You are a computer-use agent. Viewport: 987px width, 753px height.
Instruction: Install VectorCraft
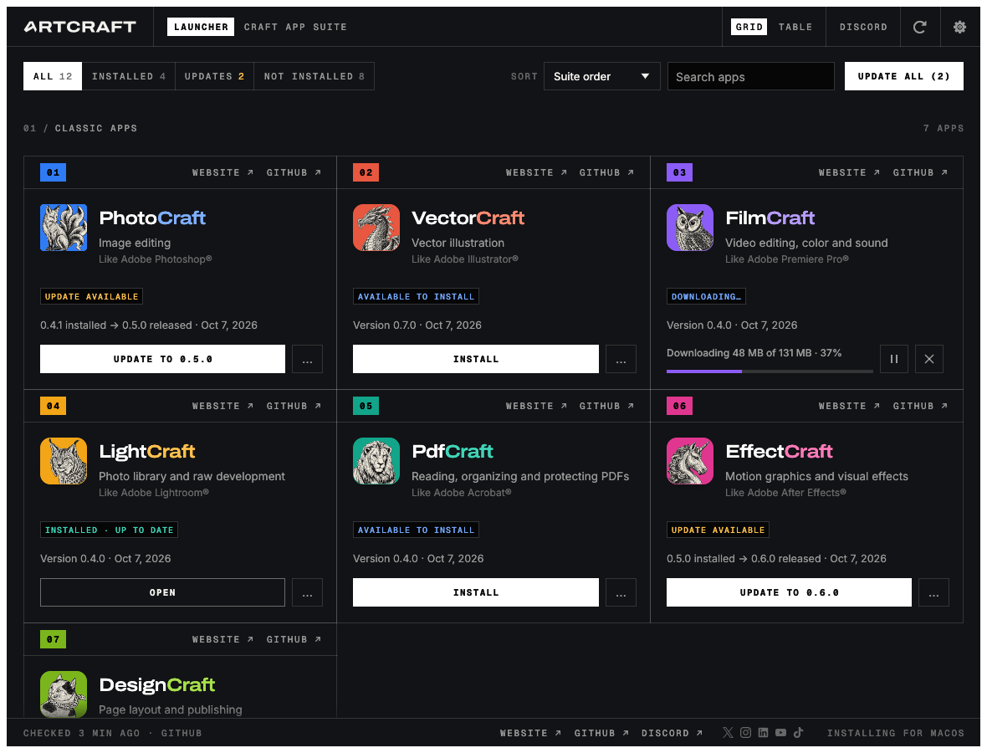[476, 359]
